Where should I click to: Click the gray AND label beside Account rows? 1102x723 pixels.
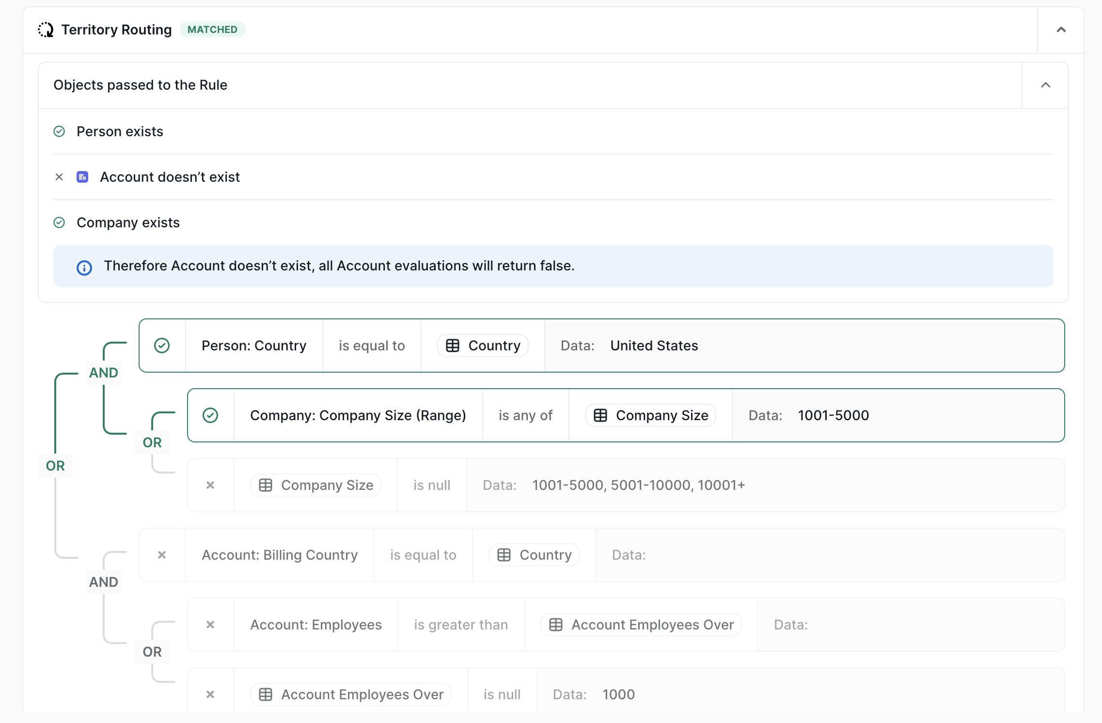[104, 582]
